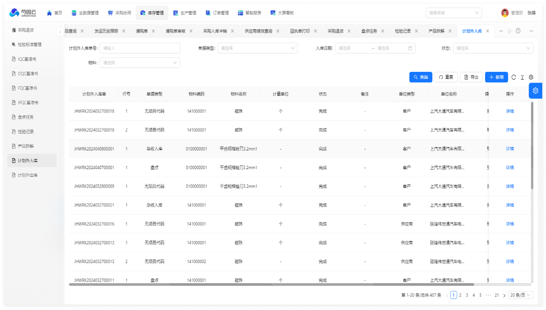Click the 导出 export button
This screenshot has height=310, width=546.
(471, 77)
